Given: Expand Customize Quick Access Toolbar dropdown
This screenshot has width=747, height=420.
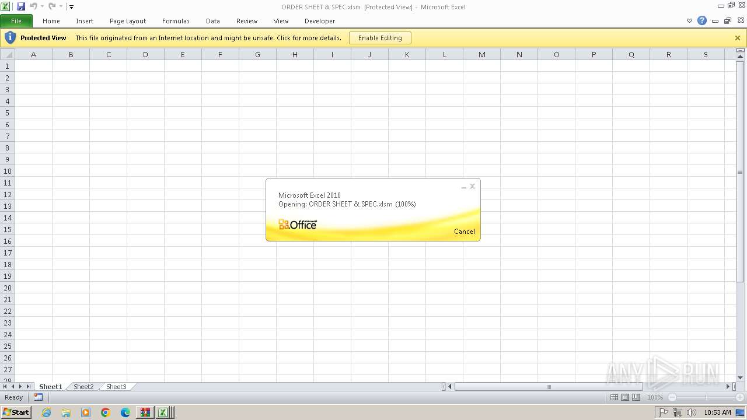Looking at the screenshot, I should [x=71, y=7].
